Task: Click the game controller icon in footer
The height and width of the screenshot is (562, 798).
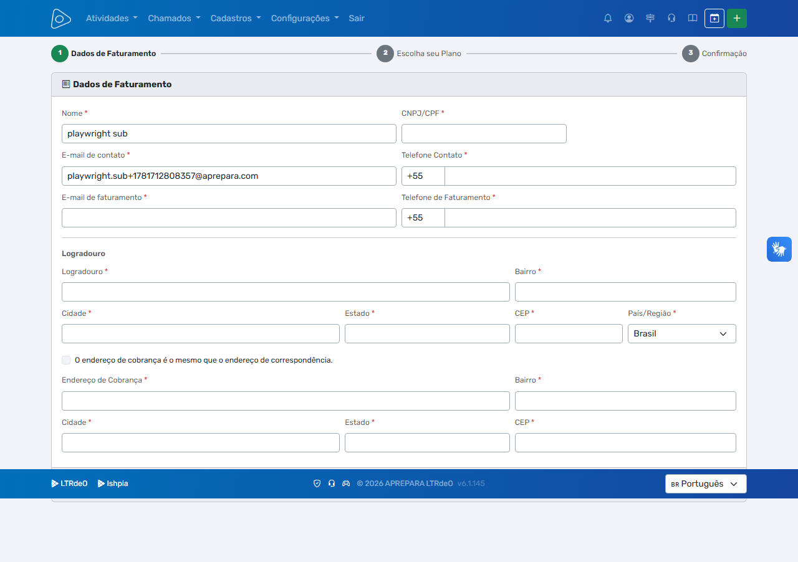Action: [x=346, y=483]
